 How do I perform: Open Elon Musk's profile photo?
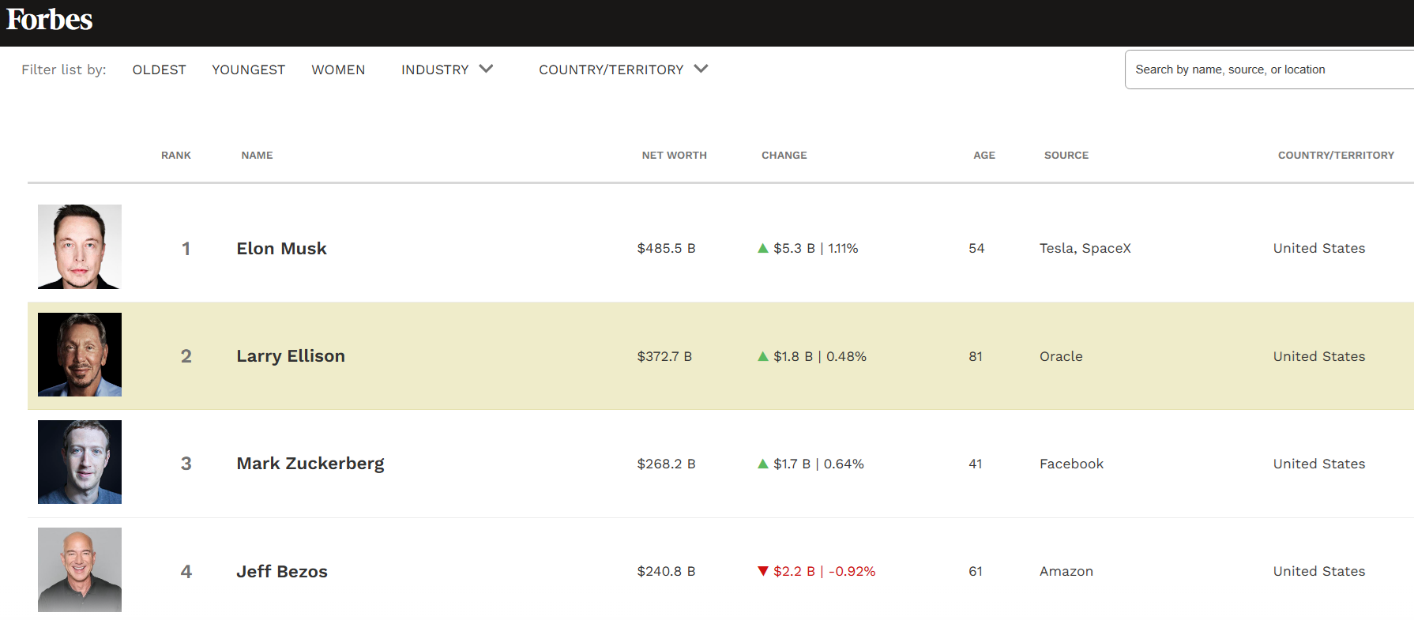[x=80, y=246]
